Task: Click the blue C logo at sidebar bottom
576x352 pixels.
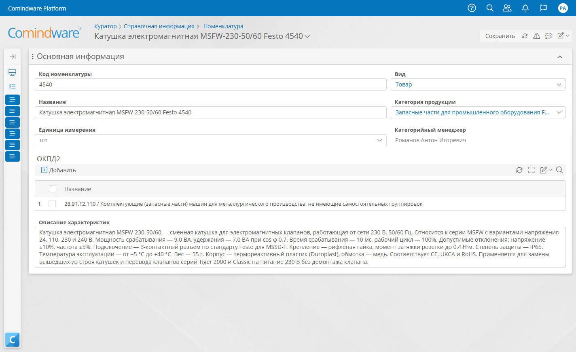Action: [12, 340]
